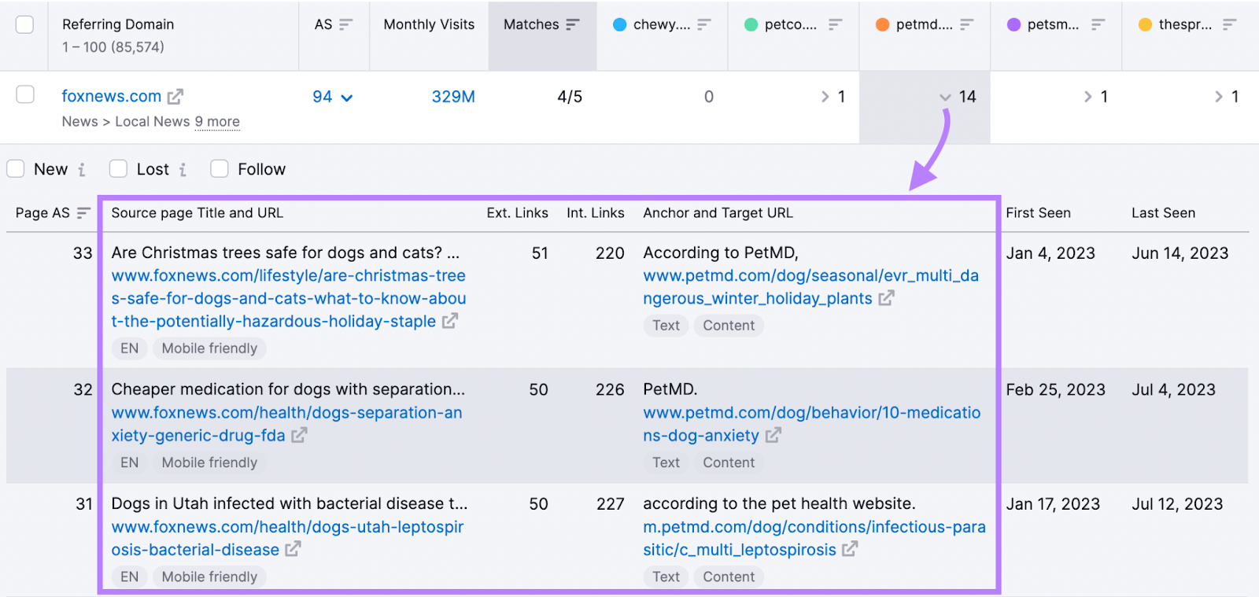
Task: Click Content tag in separation anxiety row
Action: pyautogui.click(x=729, y=462)
